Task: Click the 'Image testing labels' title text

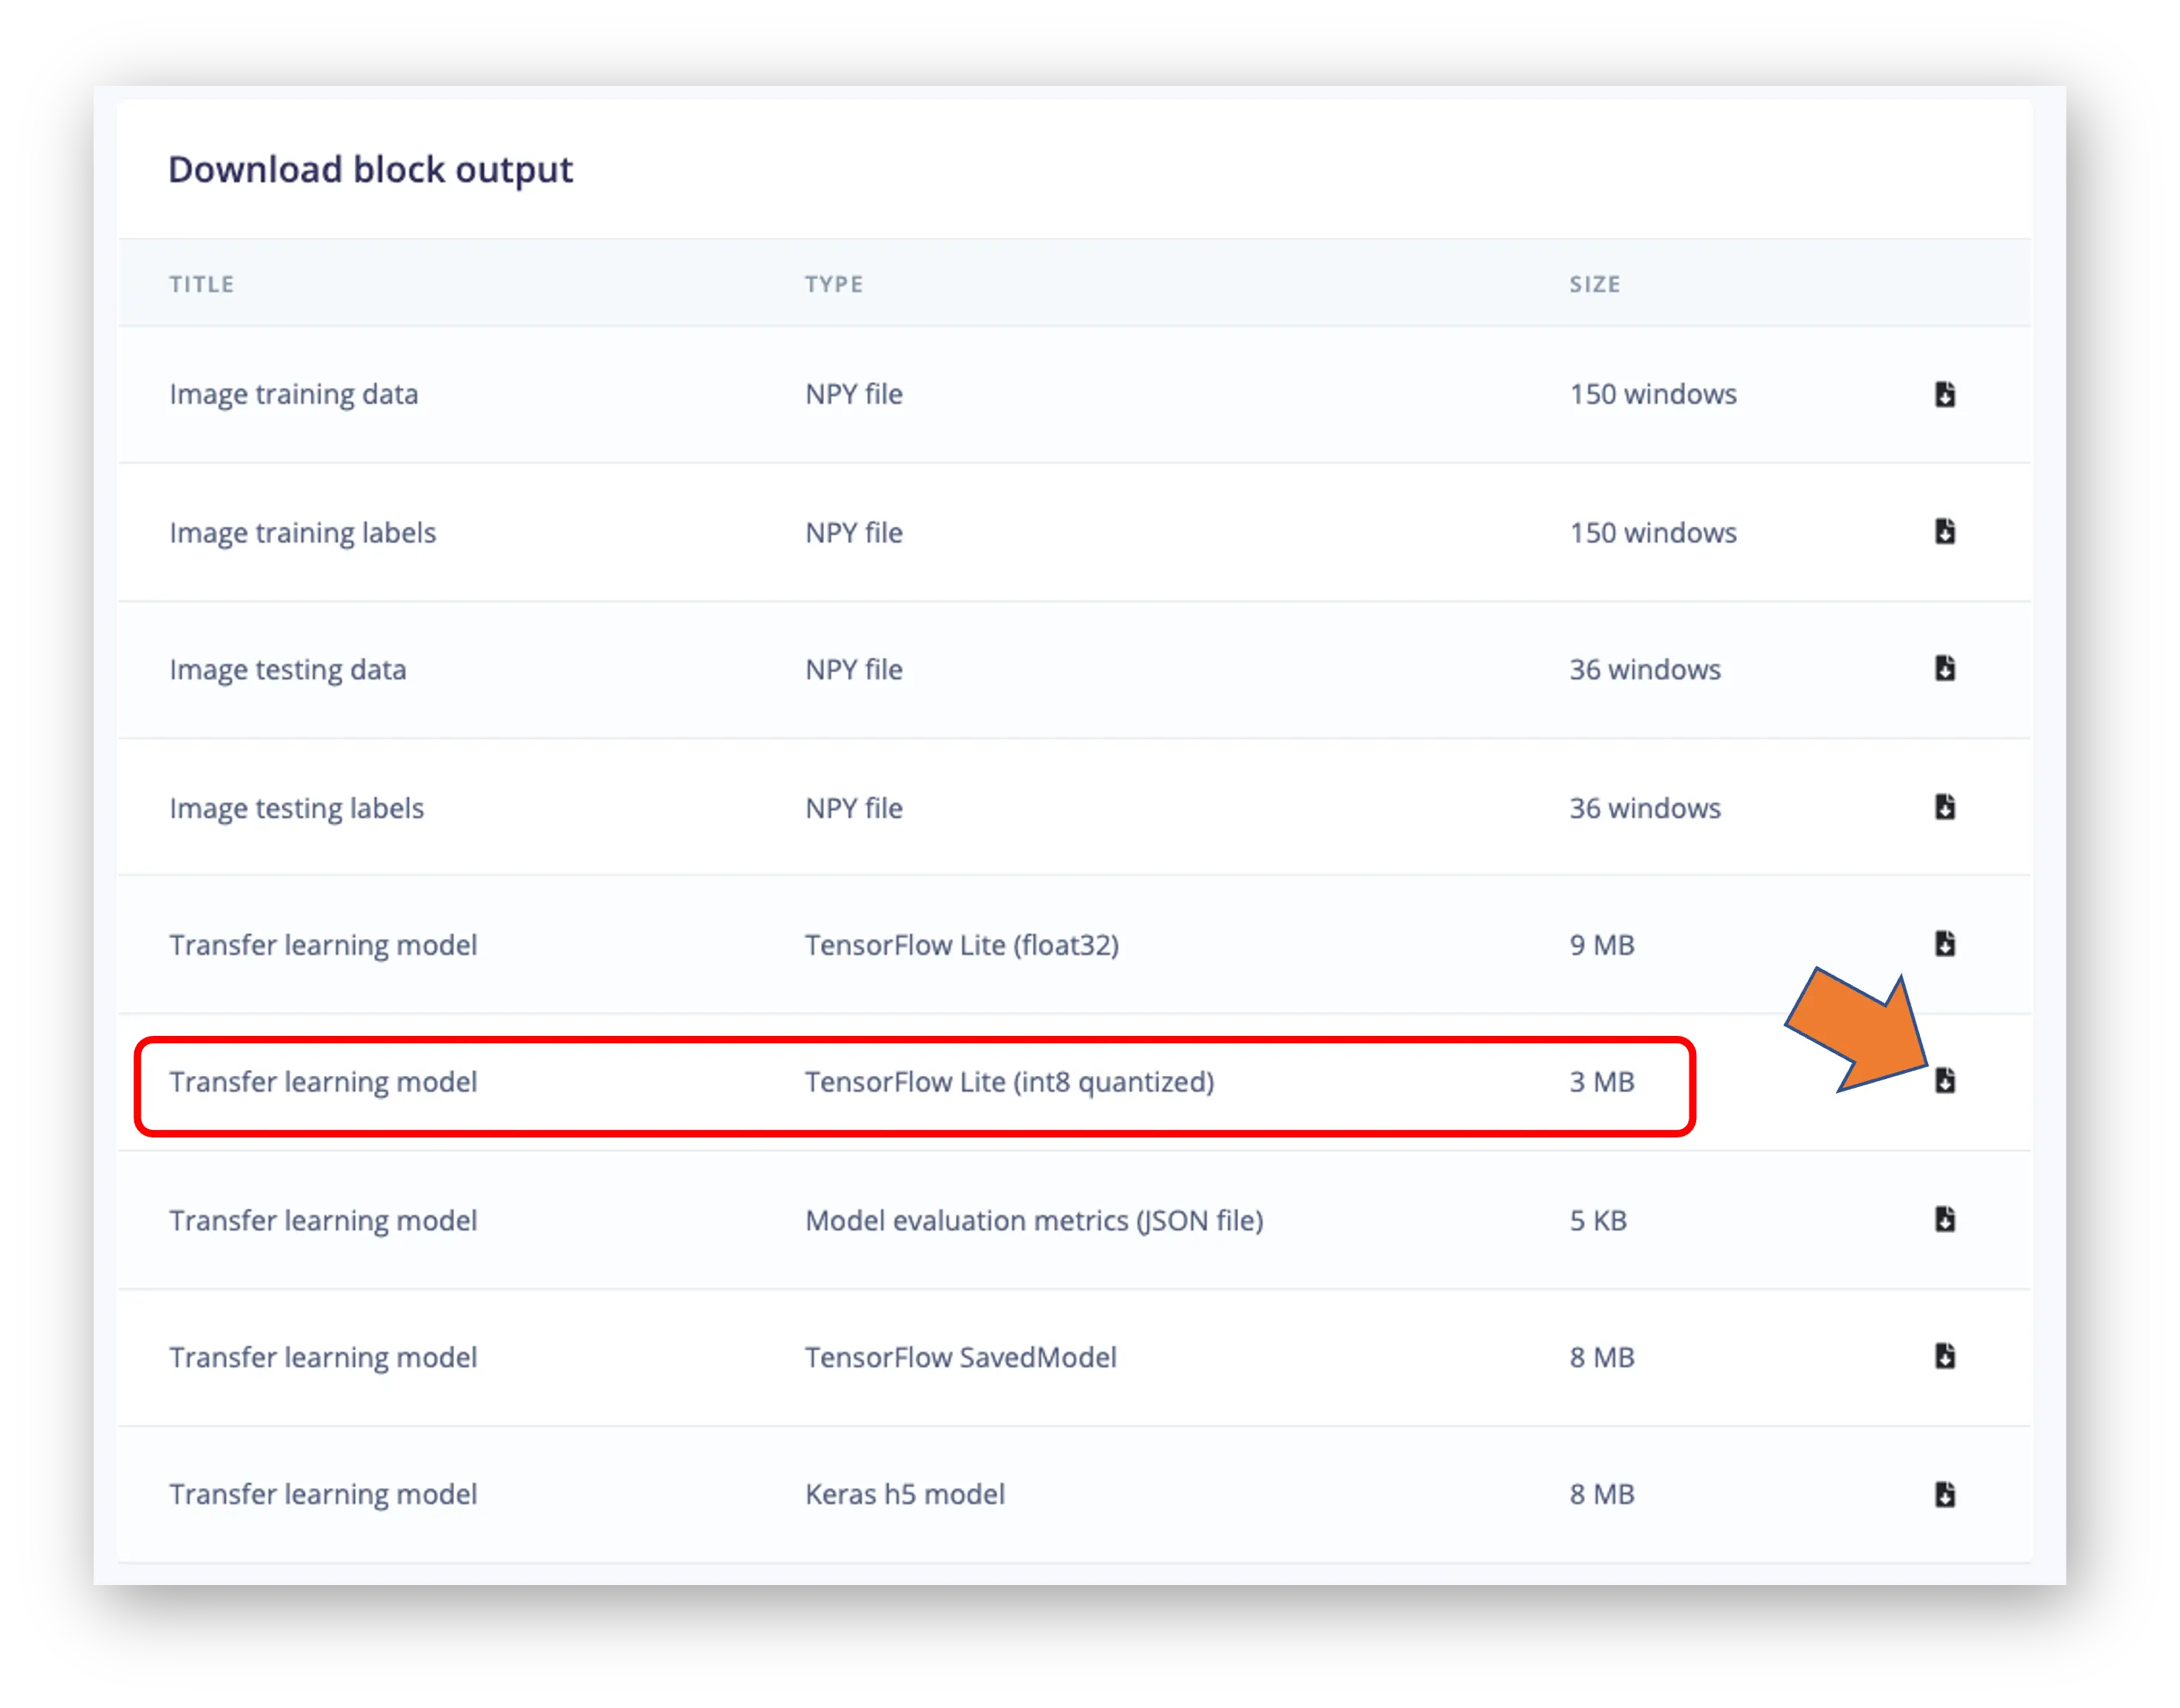Action: 296,808
